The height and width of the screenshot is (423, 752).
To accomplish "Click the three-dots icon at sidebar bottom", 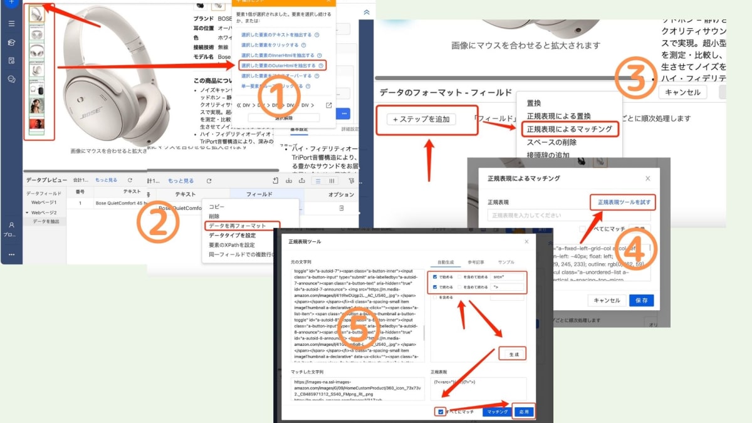I will pyautogui.click(x=11, y=254).
